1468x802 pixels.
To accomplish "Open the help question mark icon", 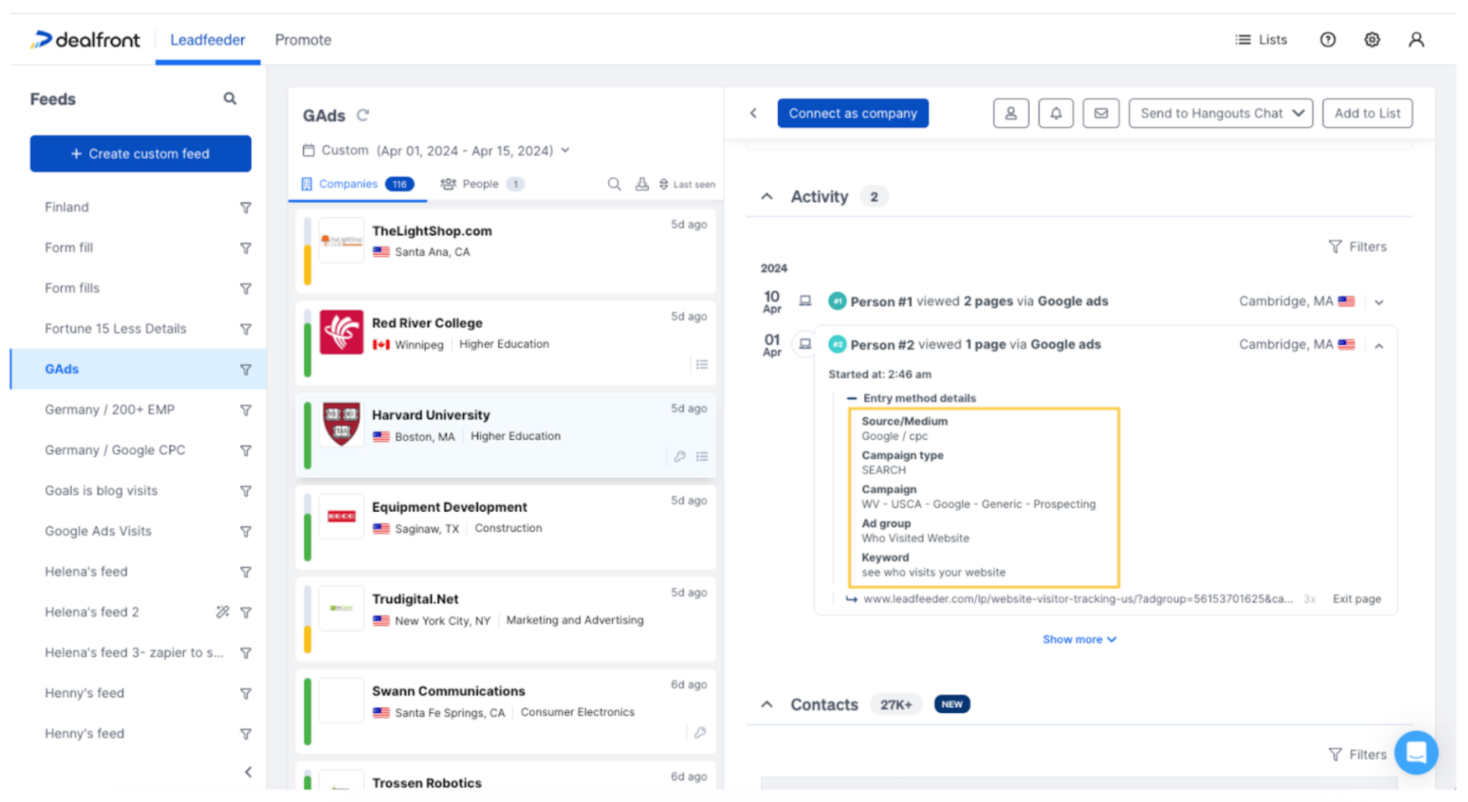I will (x=1328, y=40).
